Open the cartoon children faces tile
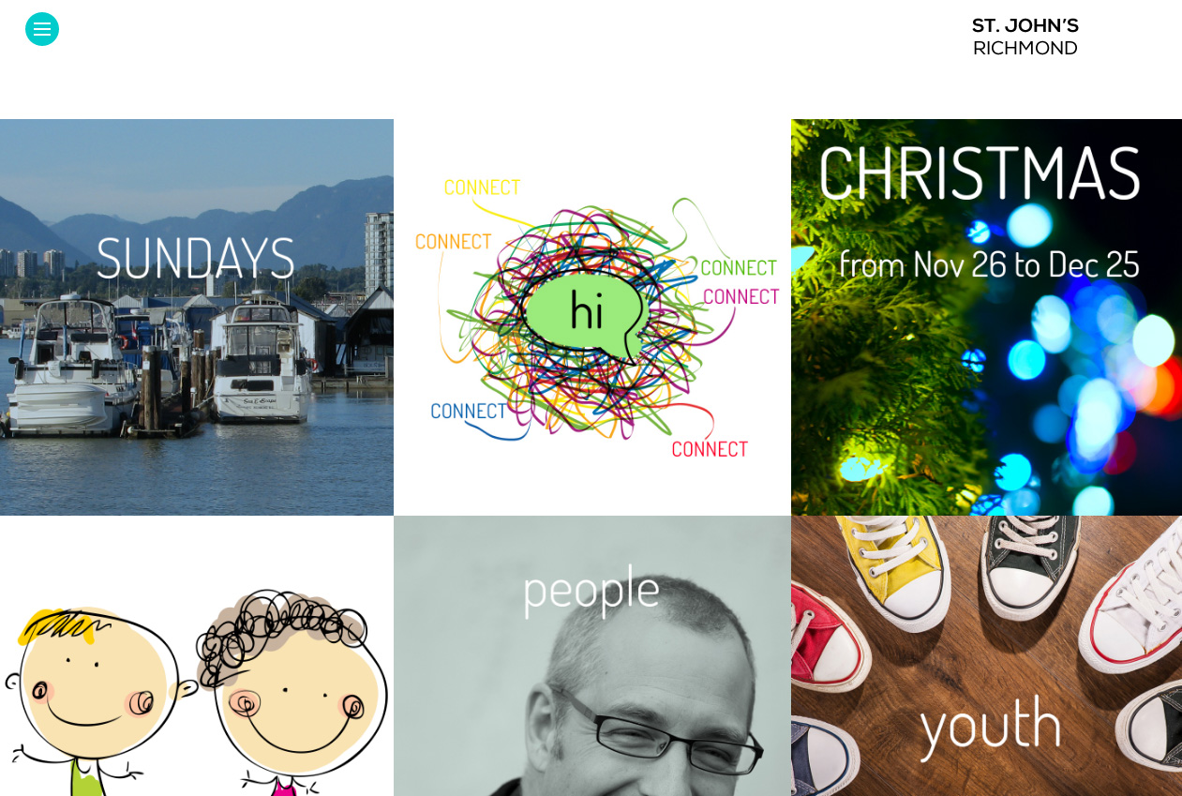The width and height of the screenshot is (1182, 796). coord(197,656)
